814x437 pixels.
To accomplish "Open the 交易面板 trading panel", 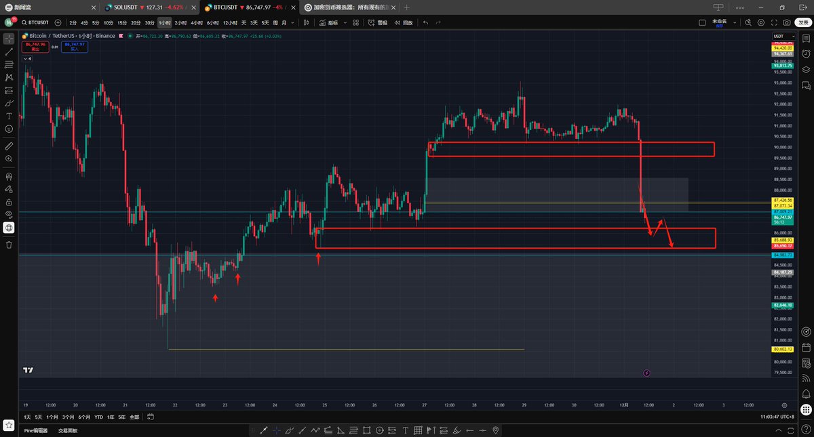I will point(68,430).
